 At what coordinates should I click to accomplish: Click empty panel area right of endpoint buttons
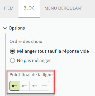pyautogui.click(x=74, y=86)
